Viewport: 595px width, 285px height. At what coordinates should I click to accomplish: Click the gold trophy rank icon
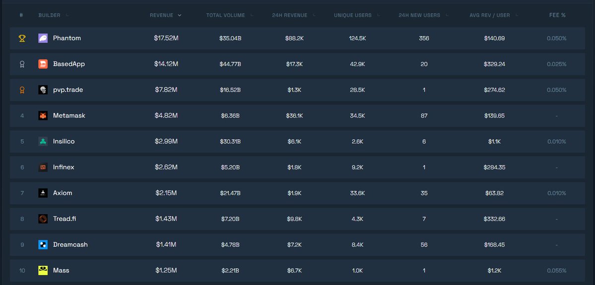22,38
